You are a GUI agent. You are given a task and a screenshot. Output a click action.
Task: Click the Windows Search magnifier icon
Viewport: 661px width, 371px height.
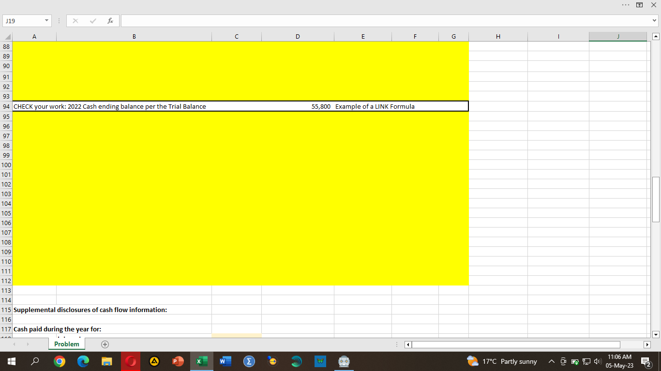pyautogui.click(x=34, y=361)
